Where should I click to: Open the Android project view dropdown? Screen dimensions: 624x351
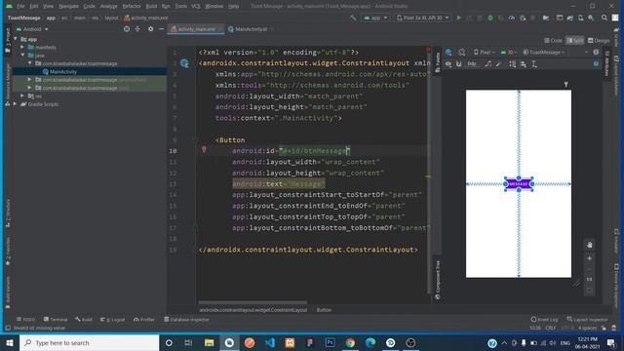(x=32, y=29)
